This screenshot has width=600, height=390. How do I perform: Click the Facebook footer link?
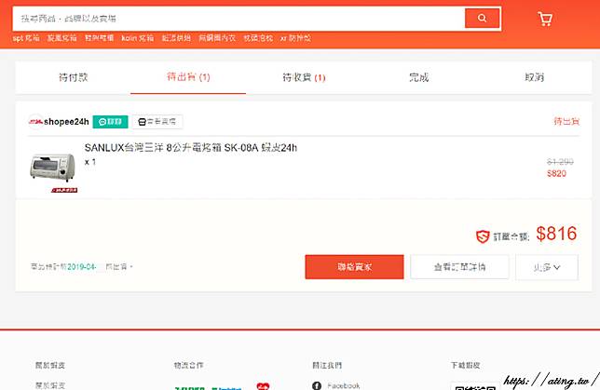coord(343,385)
